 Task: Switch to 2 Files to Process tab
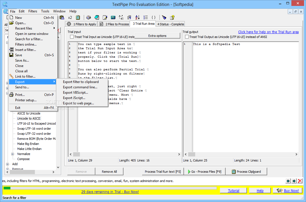coord(114,24)
